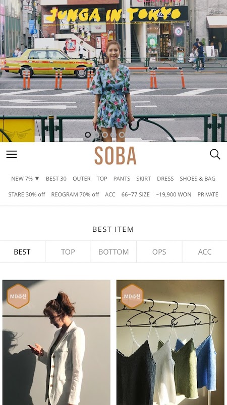Select the third carousel indicator dot

tap(105, 135)
